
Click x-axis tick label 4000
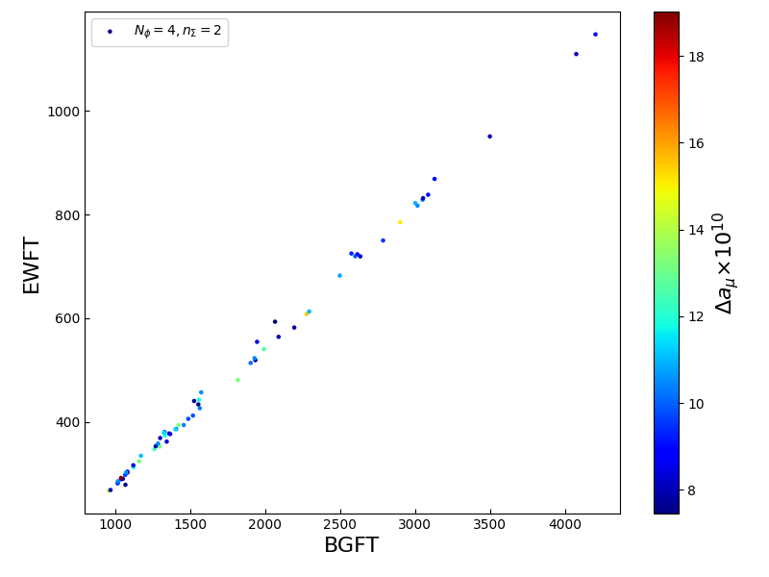click(x=565, y=525)
